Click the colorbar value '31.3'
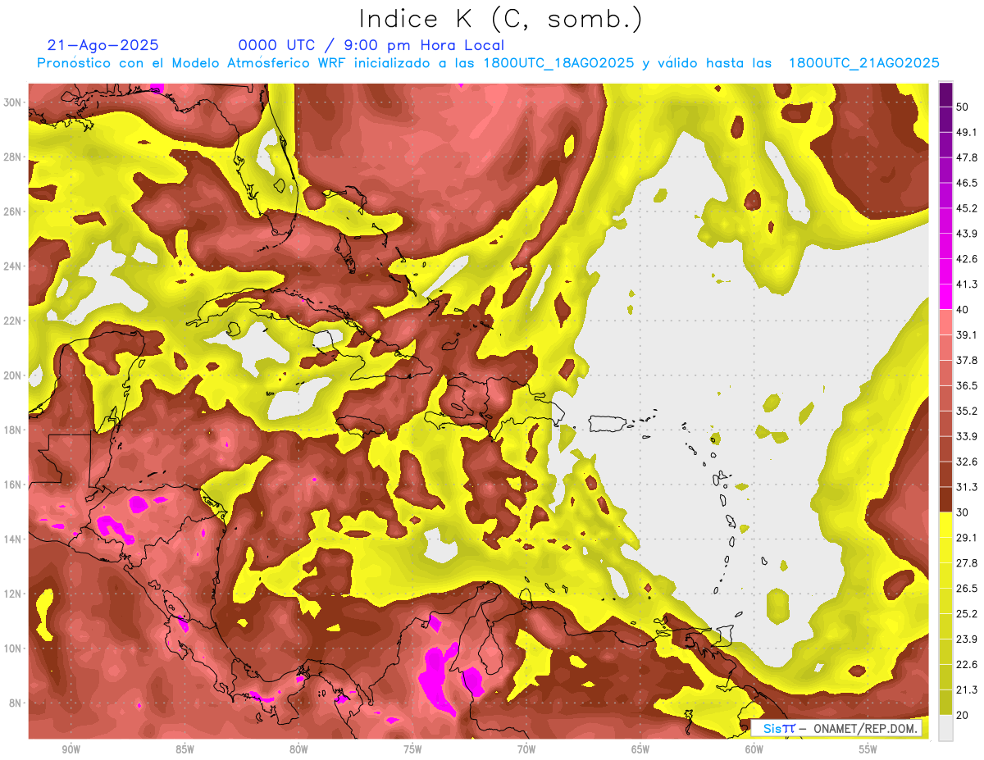Screen dimensions: 984x760 967,487
